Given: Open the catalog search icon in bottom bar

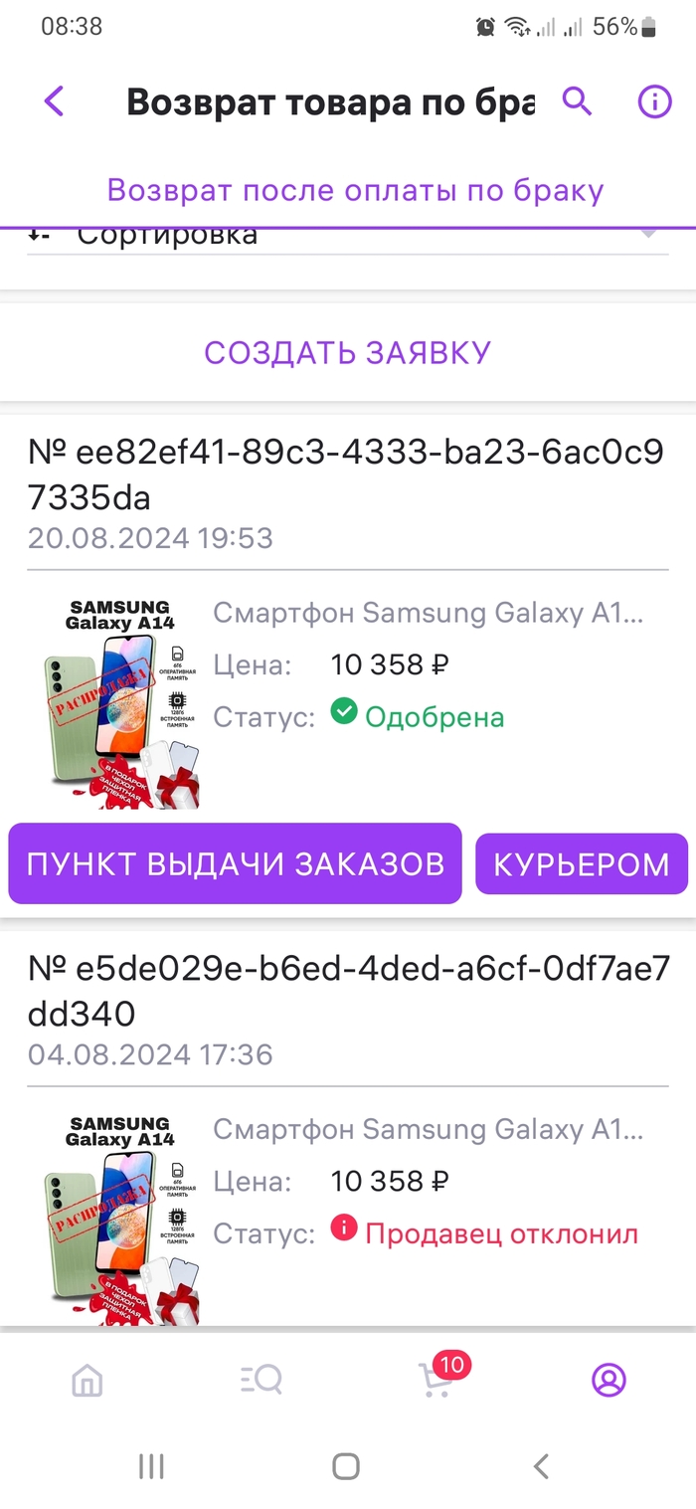Looking at the screenshot, I should (x=261, y=1380).
